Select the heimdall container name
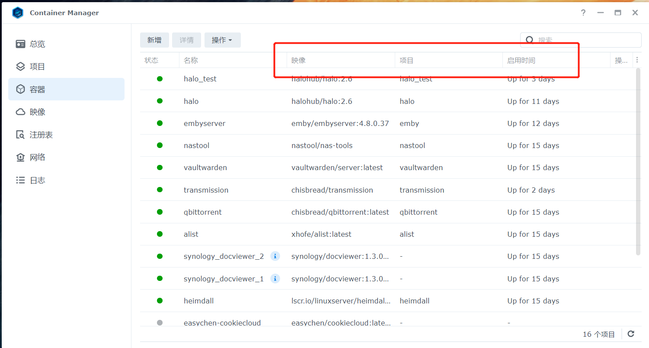Screen dimensions: 649x348 (x=199, y=301)
